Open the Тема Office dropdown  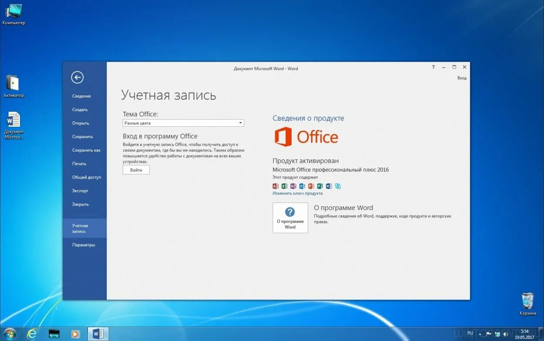pos(183,123)
